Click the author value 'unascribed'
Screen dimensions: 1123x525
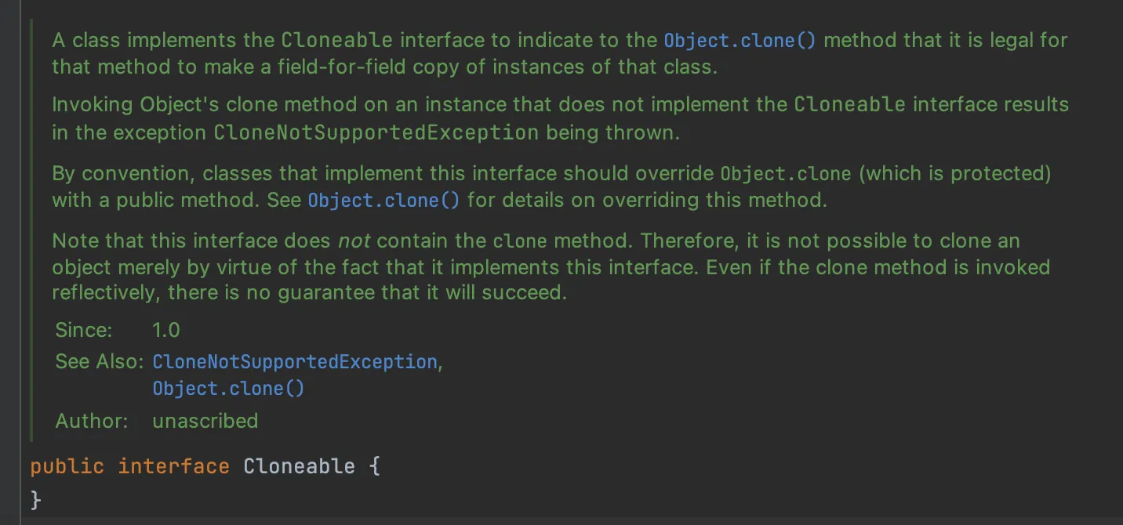click(x=205, y=421)
